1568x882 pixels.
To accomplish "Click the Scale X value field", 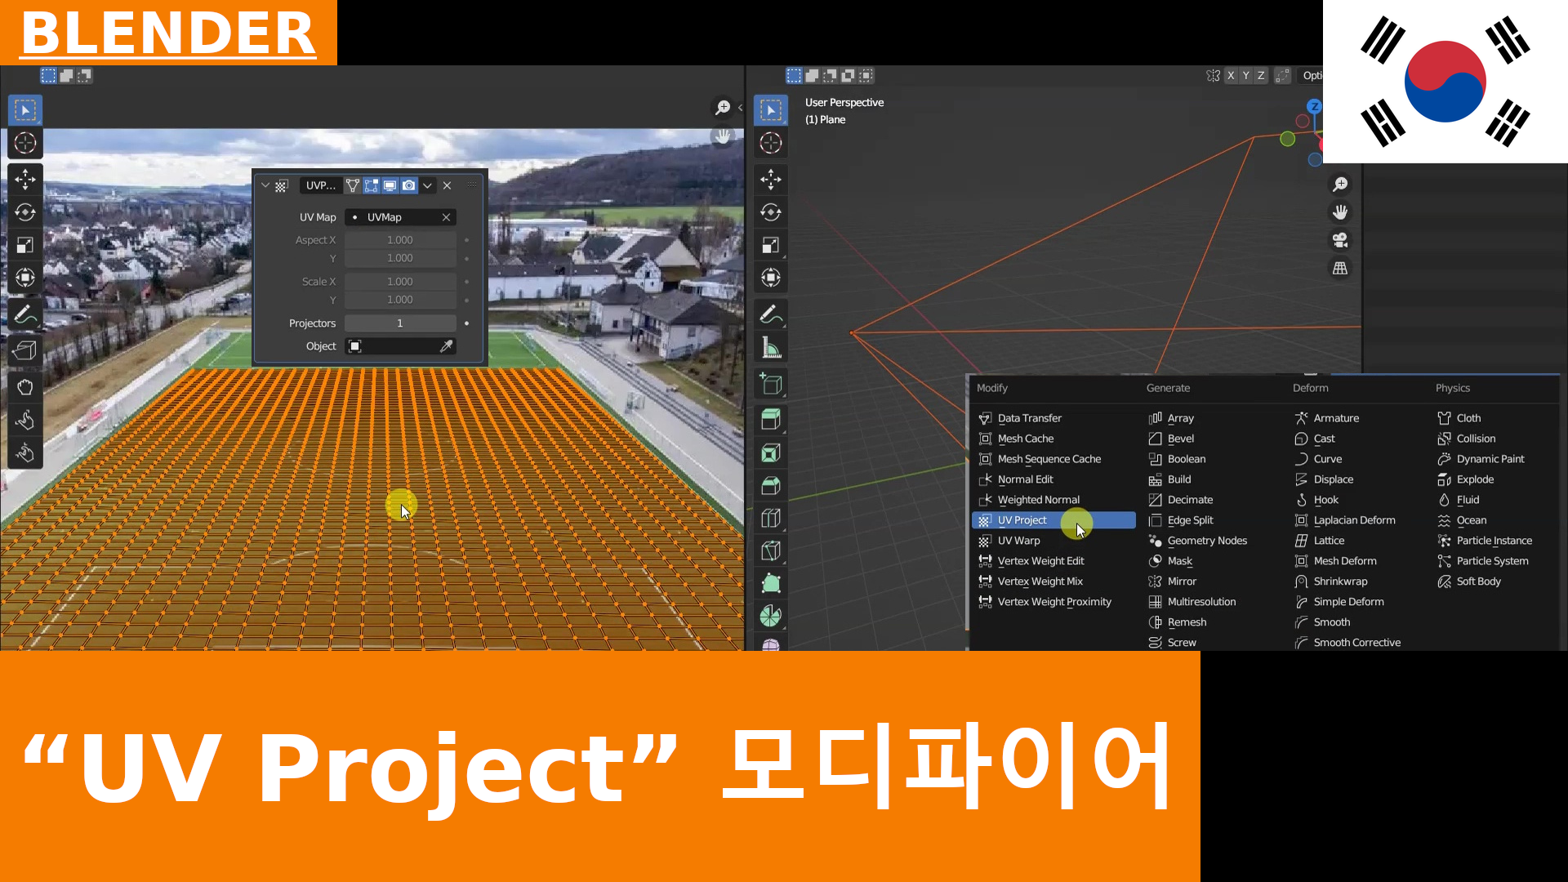I will click(x=400, y=282).
